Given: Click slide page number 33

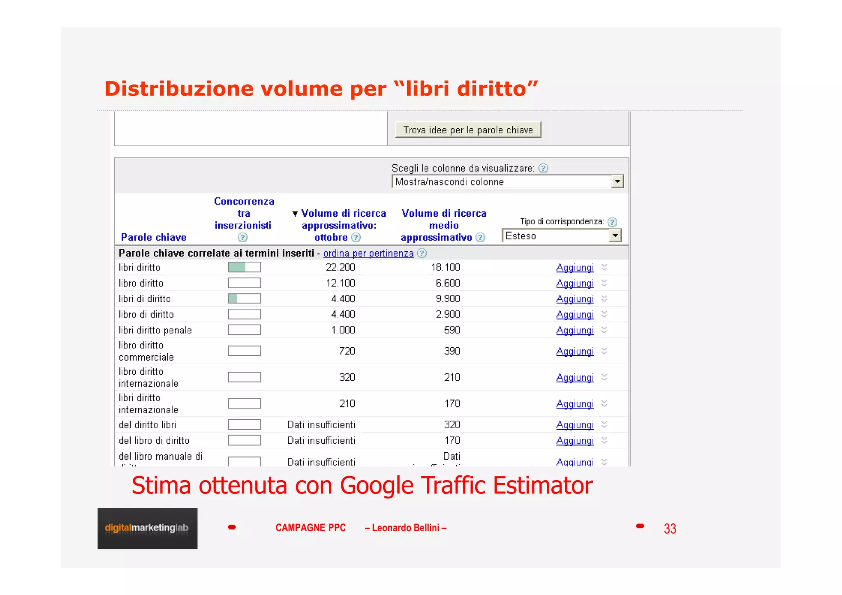Looking at the screenshot, I should click(x=670, y=528).
